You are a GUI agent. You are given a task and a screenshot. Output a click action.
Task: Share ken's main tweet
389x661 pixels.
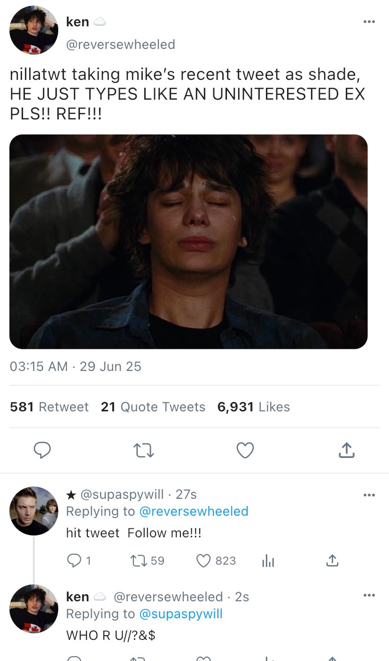(x=346, y=450)
